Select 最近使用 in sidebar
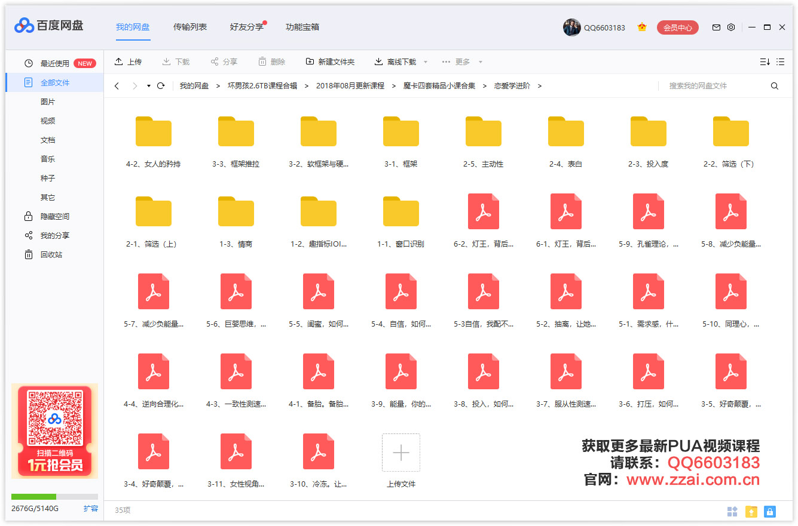Viewport: 798px width, 526px height. (54, 63)
